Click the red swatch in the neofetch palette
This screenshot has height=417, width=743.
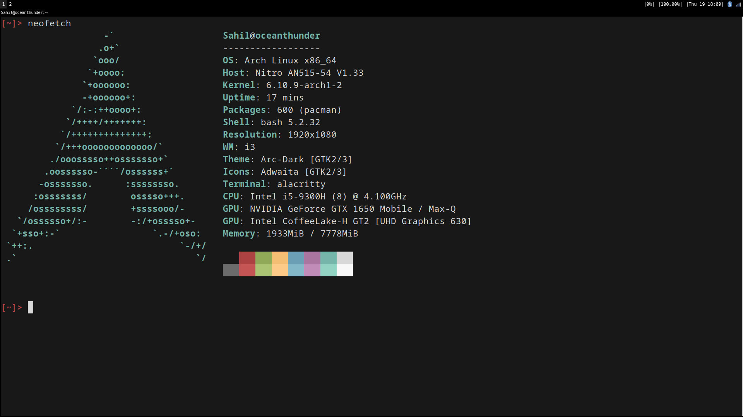[x=247, y=264]
